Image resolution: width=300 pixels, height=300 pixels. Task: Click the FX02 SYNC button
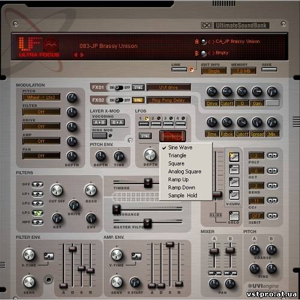(x=138, y=100)
